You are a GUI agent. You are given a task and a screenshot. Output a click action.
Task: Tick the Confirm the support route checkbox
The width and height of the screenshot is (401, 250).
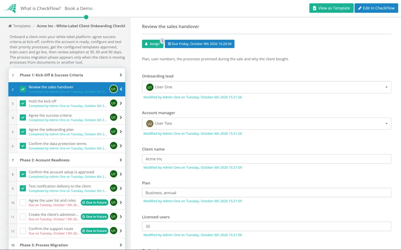pos(23,231)
